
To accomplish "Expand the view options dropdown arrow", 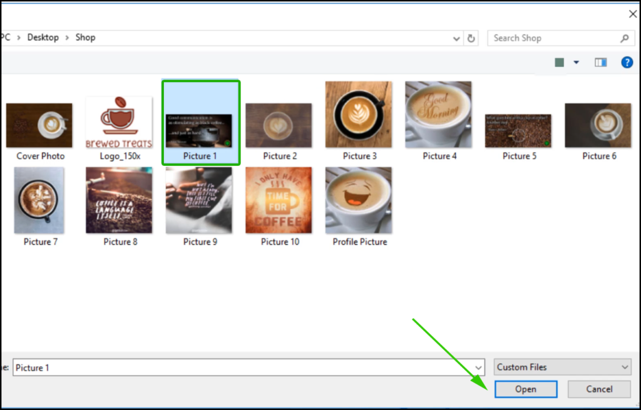I will pos(576,62).
